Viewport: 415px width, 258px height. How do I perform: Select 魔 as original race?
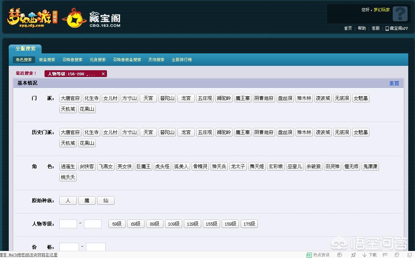[87, 201]
